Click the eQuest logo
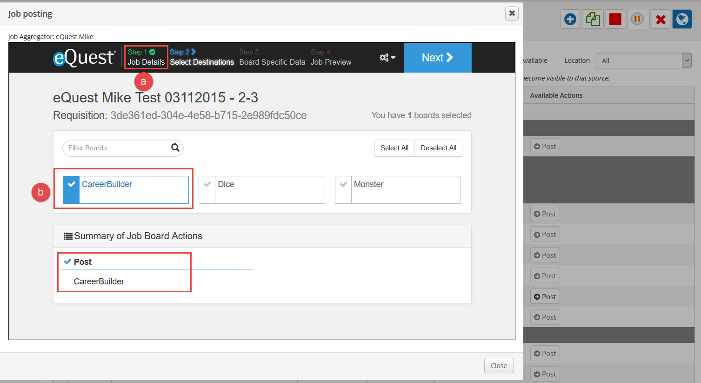 pos(84,58)
